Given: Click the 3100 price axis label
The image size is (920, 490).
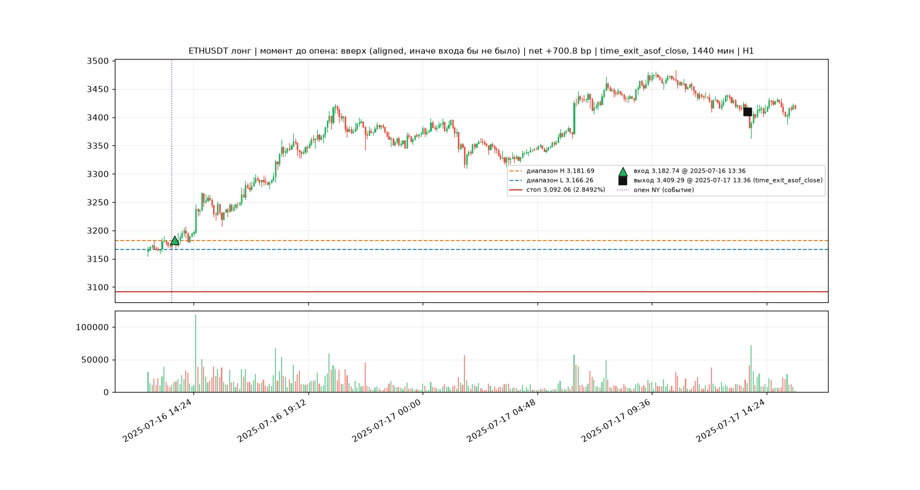Looking at the screenshot, I should pos(98,287).
